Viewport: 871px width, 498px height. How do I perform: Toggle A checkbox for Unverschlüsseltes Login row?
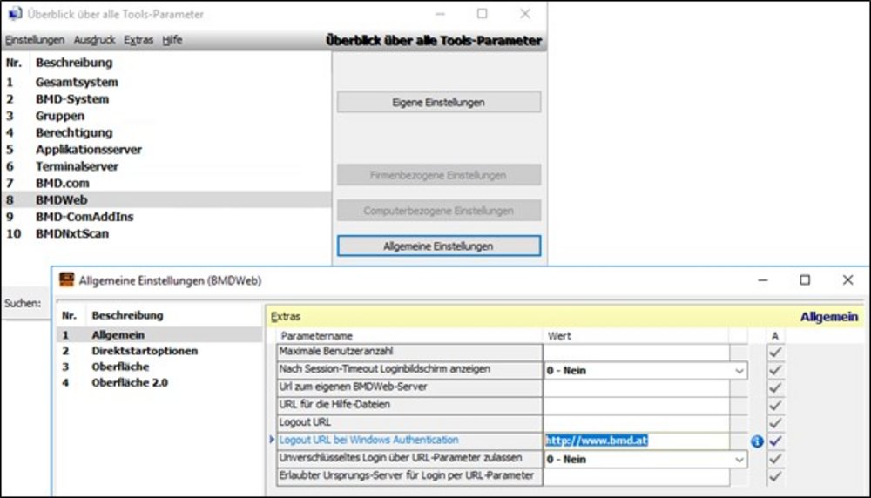point(775,459)
